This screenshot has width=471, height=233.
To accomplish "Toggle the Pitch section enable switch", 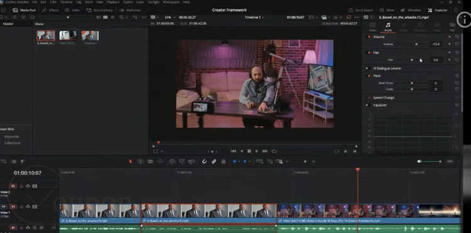I will pyautogui.click(x=369, y=76).
